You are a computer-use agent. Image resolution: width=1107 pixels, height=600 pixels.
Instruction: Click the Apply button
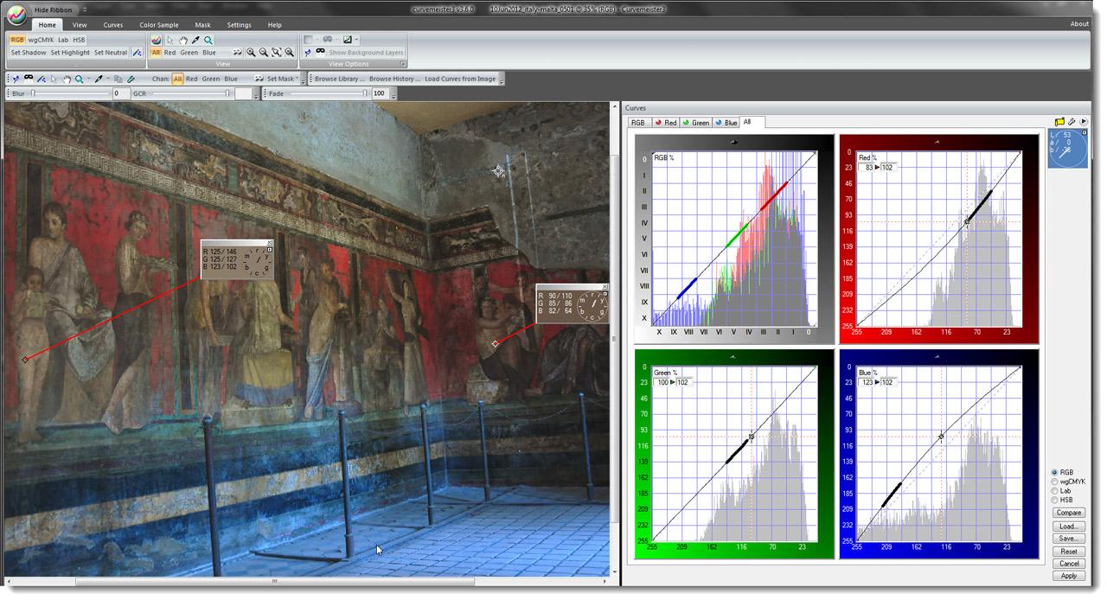tap(1069, 576)
